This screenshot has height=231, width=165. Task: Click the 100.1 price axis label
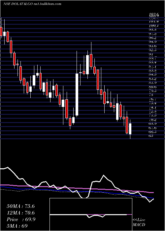(x=154, y=26)
